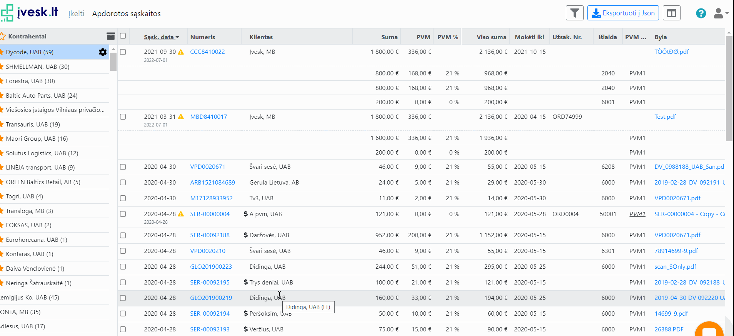Click dollar icon beside Peršoksim, UAB
The image size is (734, 336).
tap(246, 313)
